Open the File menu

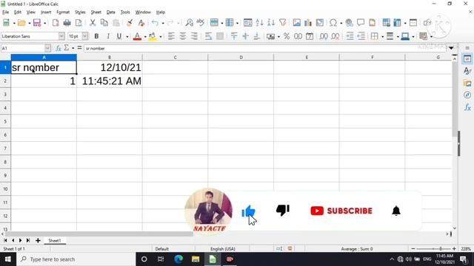pos(5,12)
